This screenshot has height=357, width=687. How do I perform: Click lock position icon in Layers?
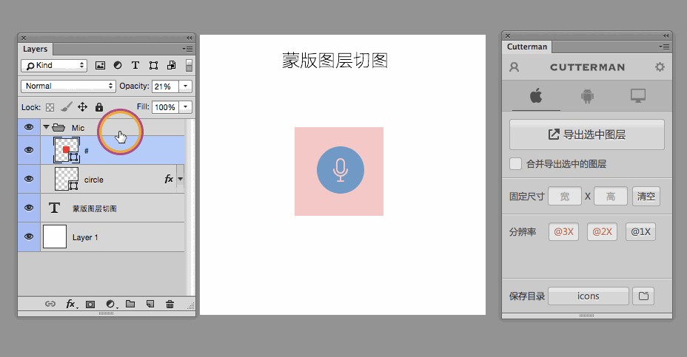click(x=83, y=107)
